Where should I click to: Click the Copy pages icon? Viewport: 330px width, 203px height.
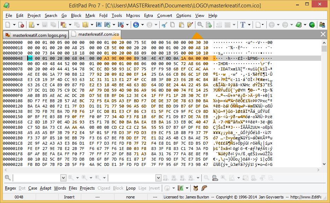[172, 25]
